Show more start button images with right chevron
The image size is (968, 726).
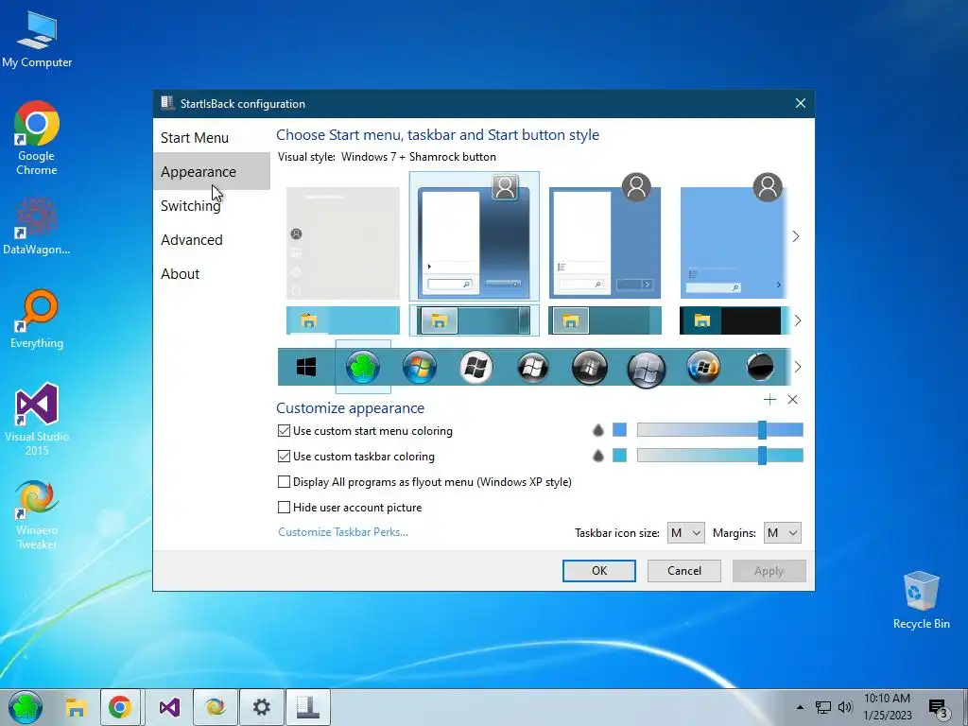point(798,367)
